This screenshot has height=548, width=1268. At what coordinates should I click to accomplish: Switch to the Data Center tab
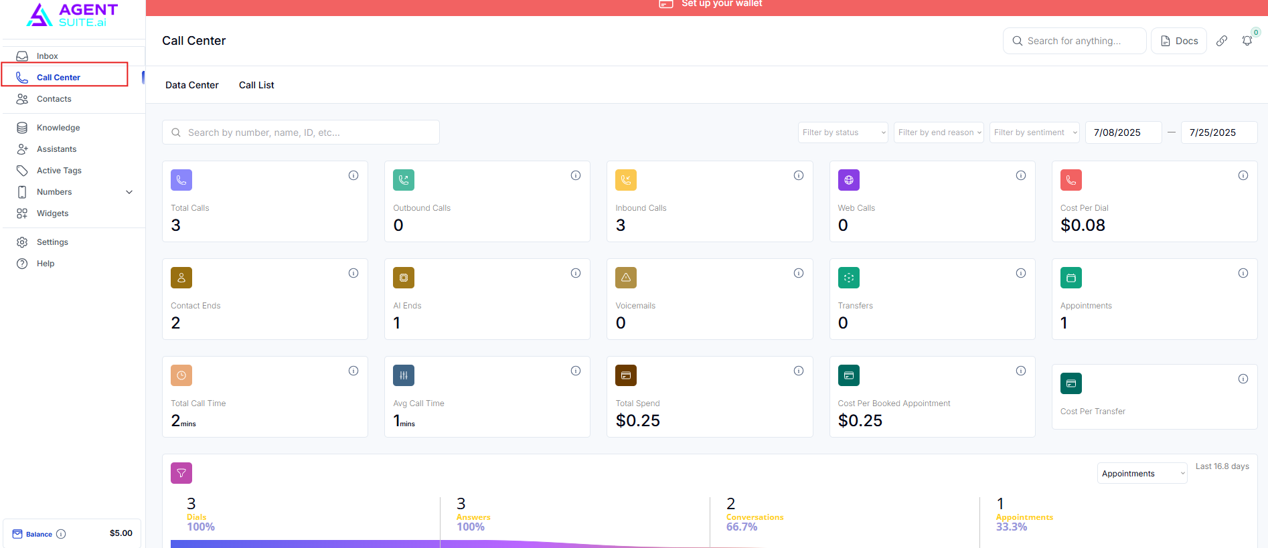click(192, 85)
